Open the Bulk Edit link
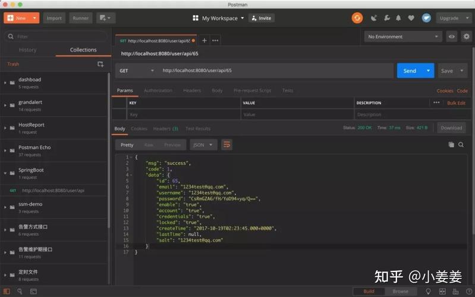Viewport: 475px width, 297px height. coord(456,103)
